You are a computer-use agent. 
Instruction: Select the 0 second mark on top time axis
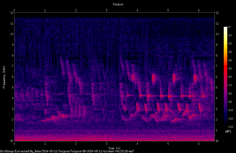tap(14, 10)
